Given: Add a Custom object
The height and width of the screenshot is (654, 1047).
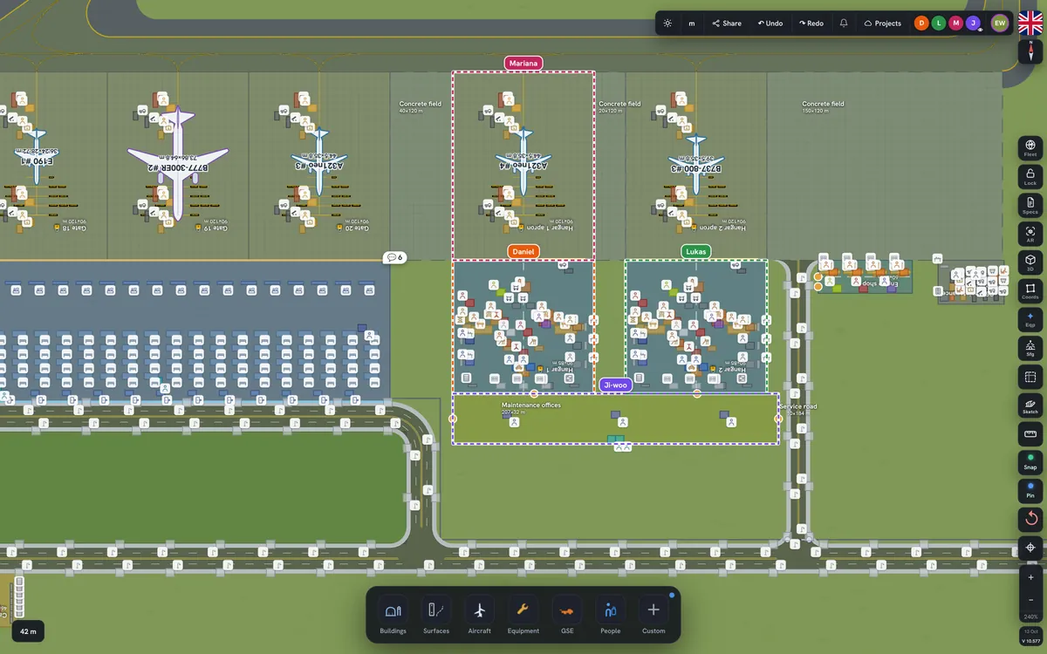Looking at the screenshot, I should pos(654,616).
